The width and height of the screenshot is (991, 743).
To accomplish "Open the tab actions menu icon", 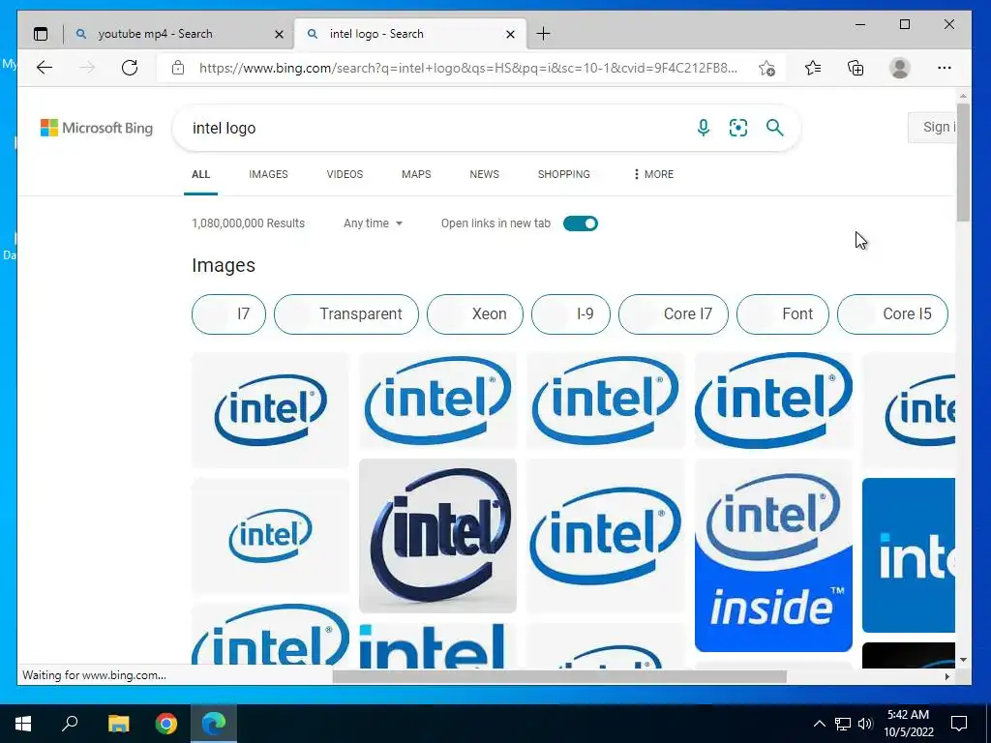I will point(41,34).
